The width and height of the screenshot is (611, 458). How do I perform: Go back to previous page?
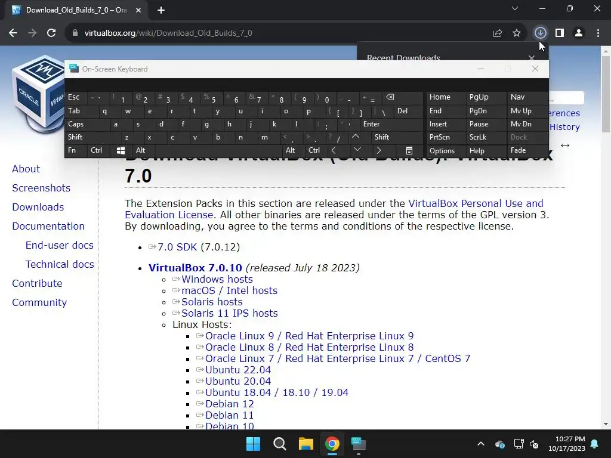(13, 33)
